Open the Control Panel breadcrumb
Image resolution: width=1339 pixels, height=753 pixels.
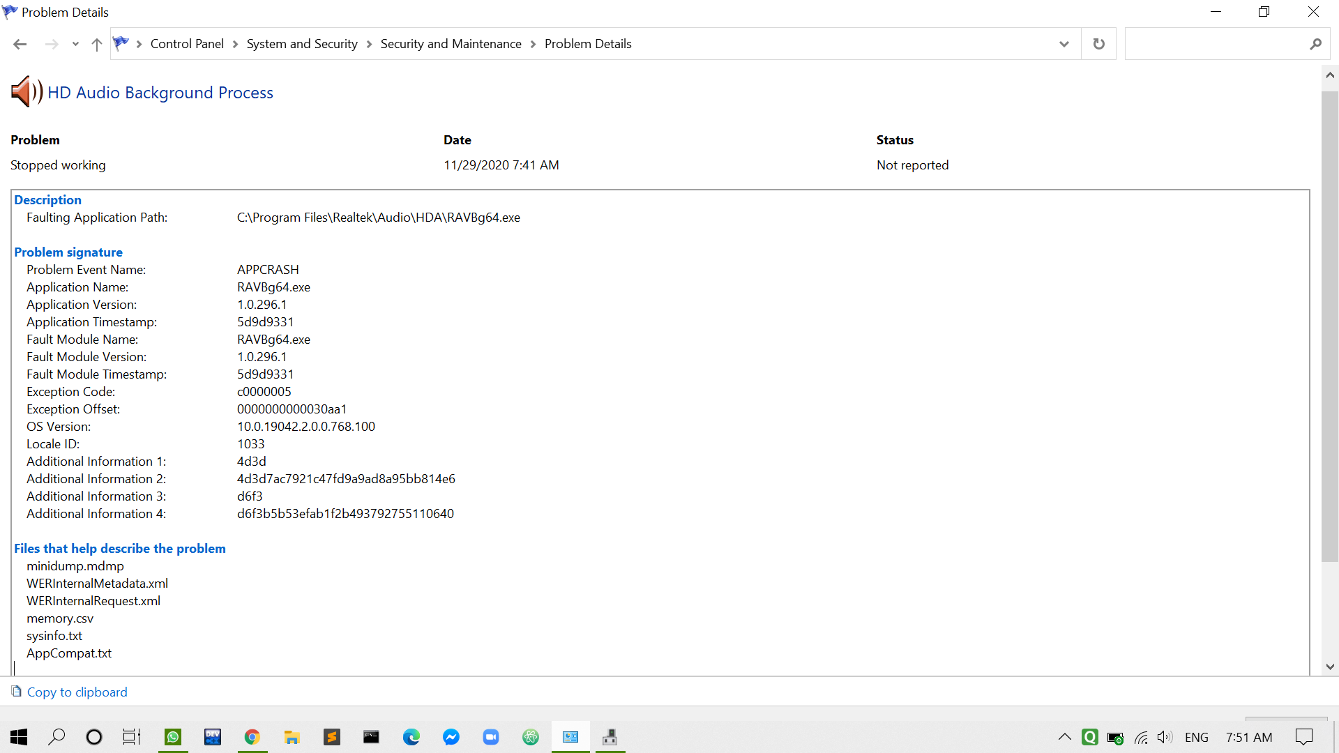(x=187, y=44)
